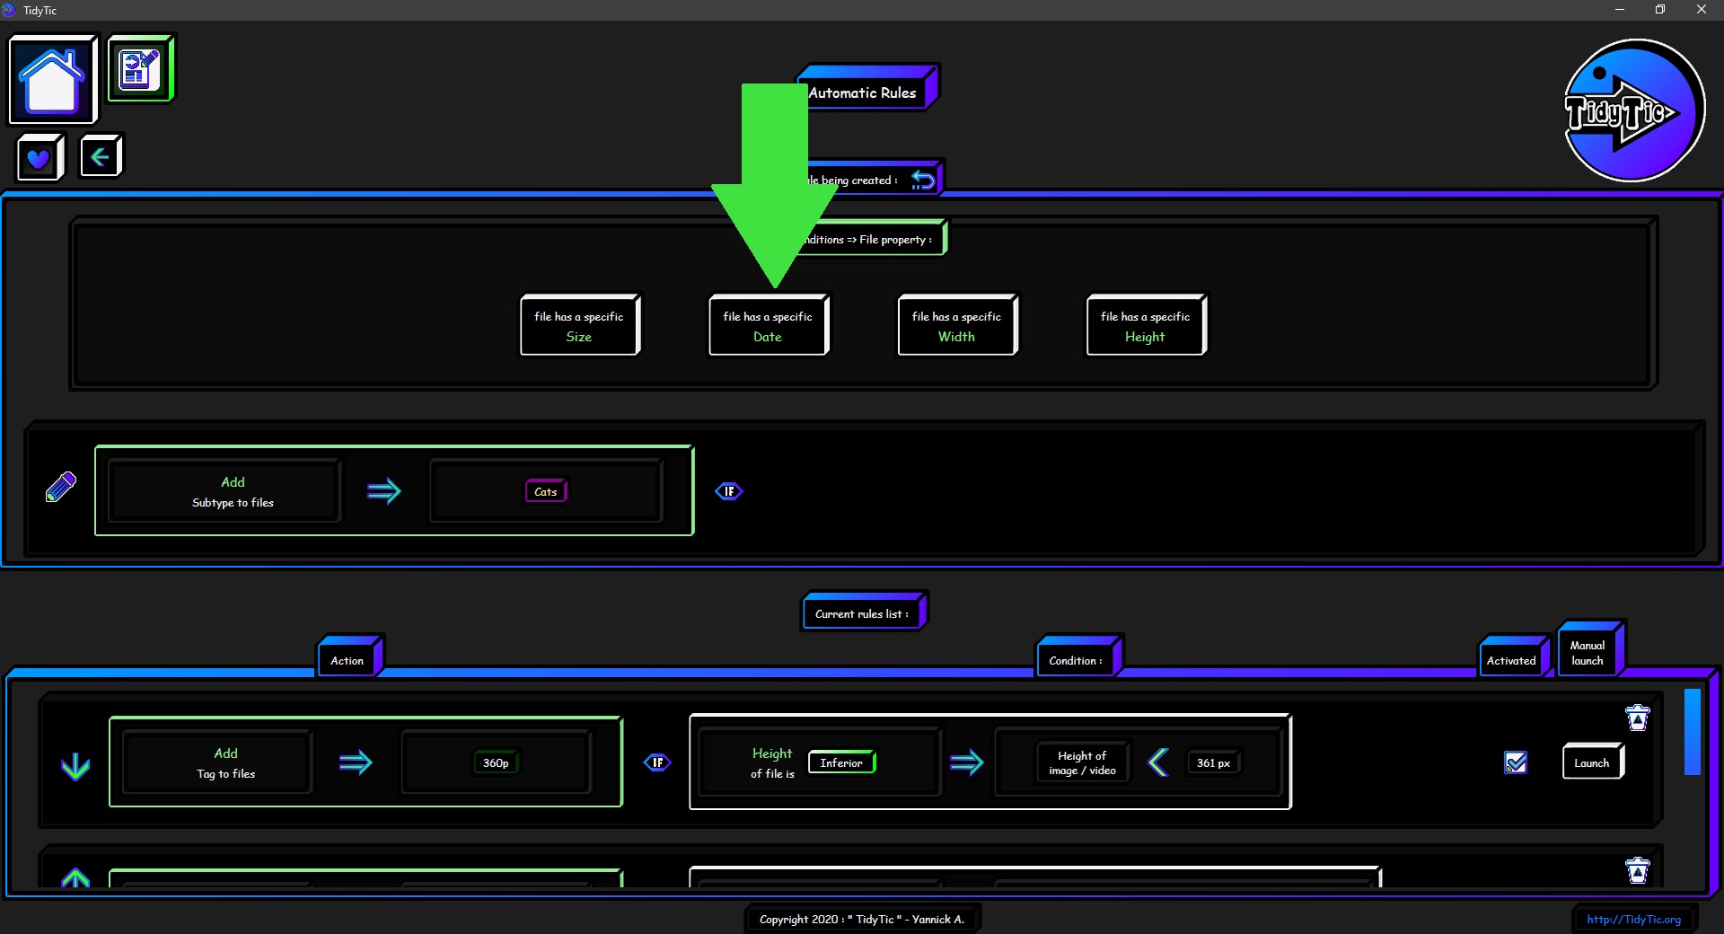The height and width of the screenshot is (934, 1724).
Task: Open the rules editor notepad icon
Action: [x=140, y=69]
